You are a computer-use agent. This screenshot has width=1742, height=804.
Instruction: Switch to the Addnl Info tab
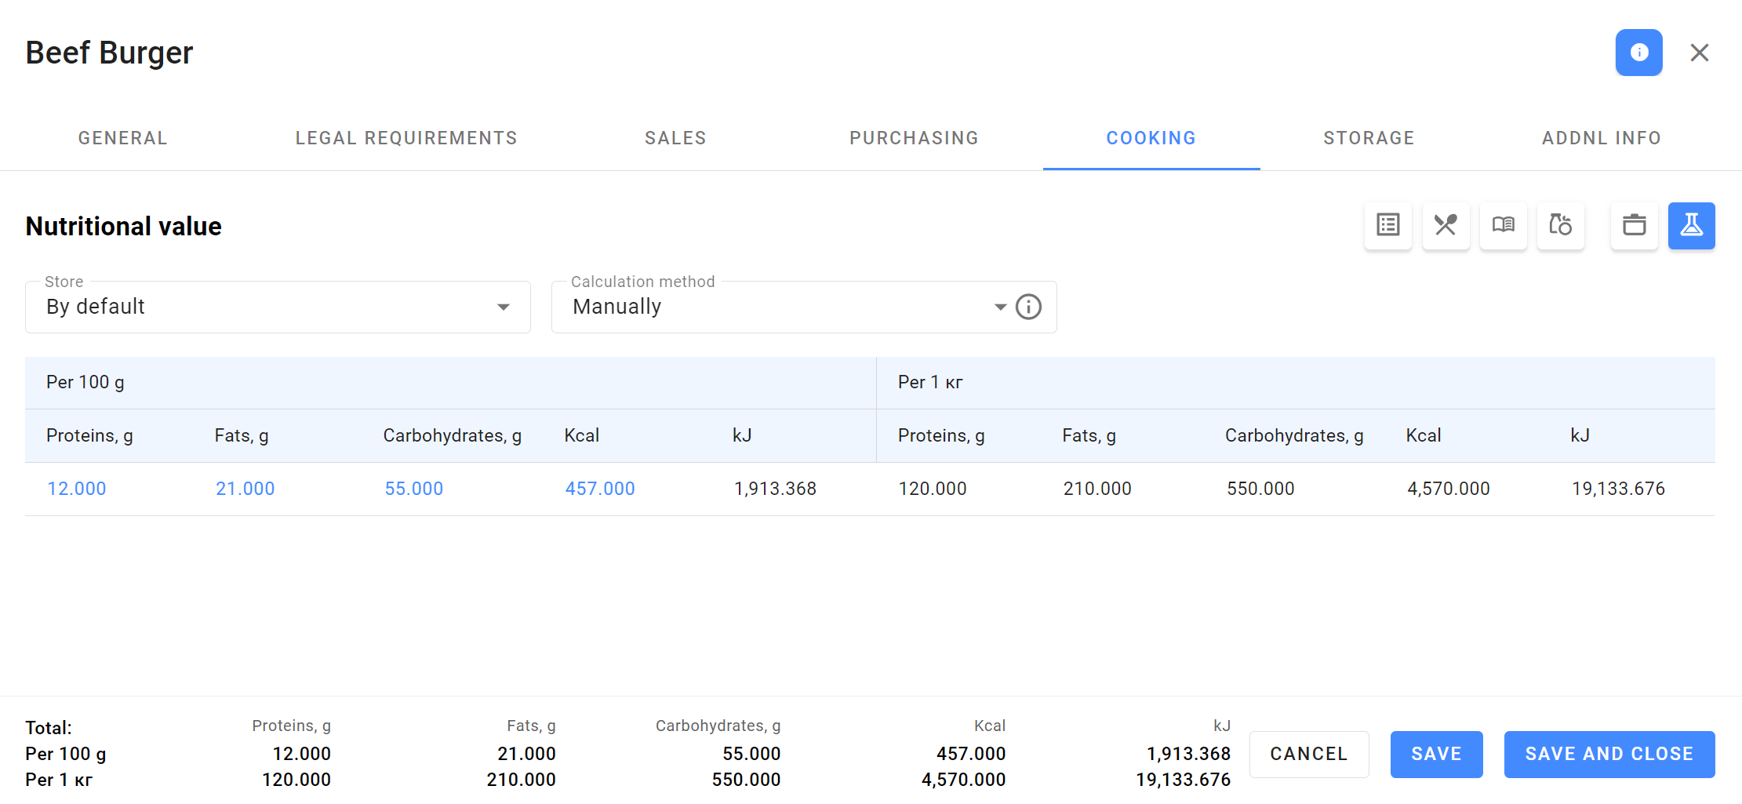pos(1602,138)
